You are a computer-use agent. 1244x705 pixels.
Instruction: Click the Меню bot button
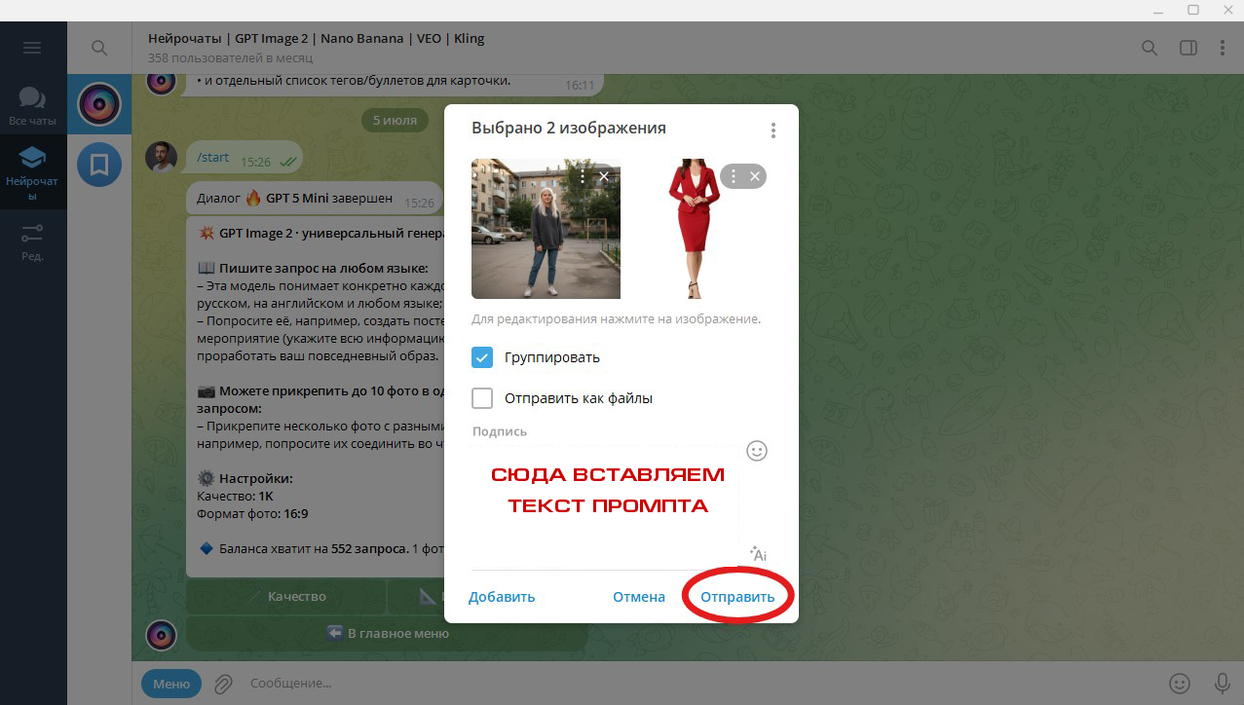click(171, 684)
